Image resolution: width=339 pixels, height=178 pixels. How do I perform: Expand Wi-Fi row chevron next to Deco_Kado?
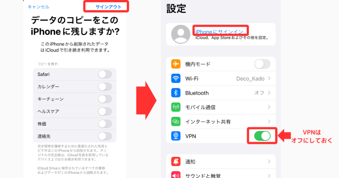click(269, 78)
